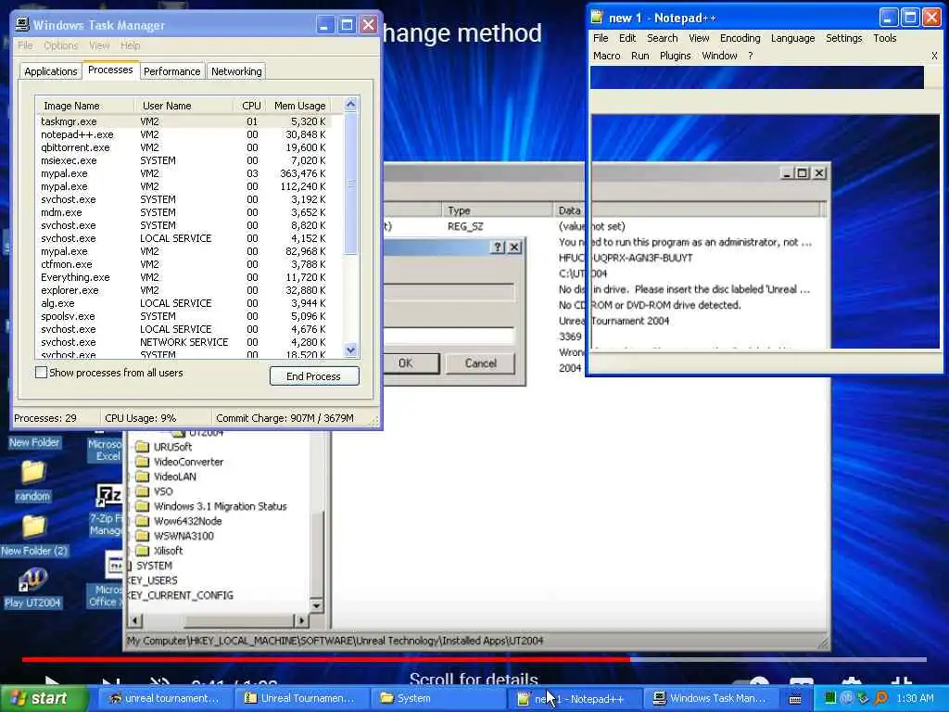Switch to Windows Task Manager taskbar button
949x712 pixels.
tap(711, 698)
